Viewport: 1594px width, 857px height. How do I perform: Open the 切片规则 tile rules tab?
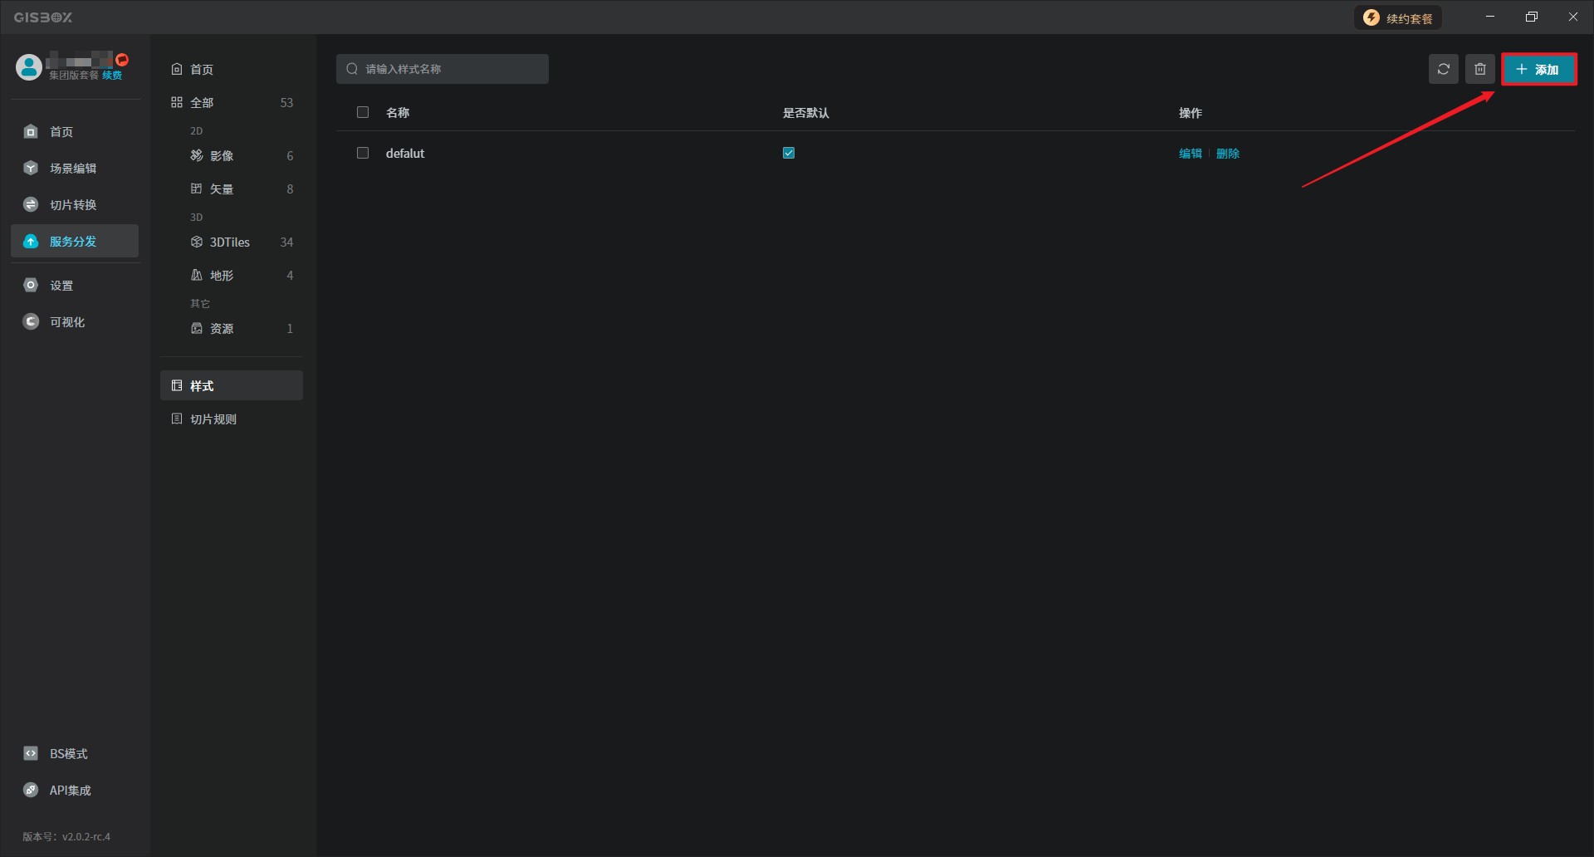213,419
